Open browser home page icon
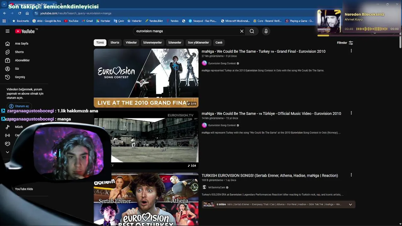The image size is (402, 226). click(27, 13)
